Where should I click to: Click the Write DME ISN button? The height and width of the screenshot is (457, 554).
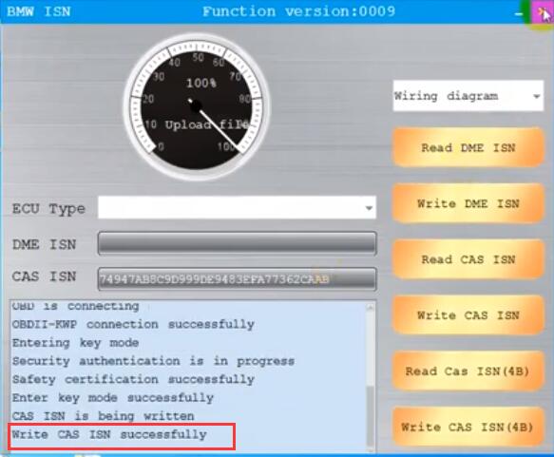pyautogui.click(x=468, y=203)
